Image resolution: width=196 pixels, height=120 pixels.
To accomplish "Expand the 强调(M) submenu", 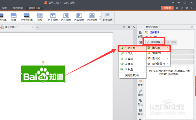I will [x=158, y=53].
